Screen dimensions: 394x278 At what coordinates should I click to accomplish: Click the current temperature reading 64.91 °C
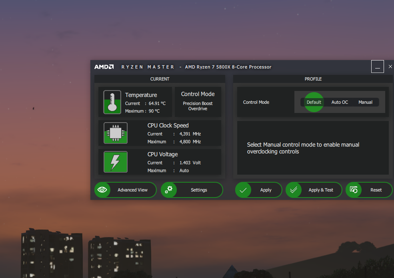click(157, 103)
